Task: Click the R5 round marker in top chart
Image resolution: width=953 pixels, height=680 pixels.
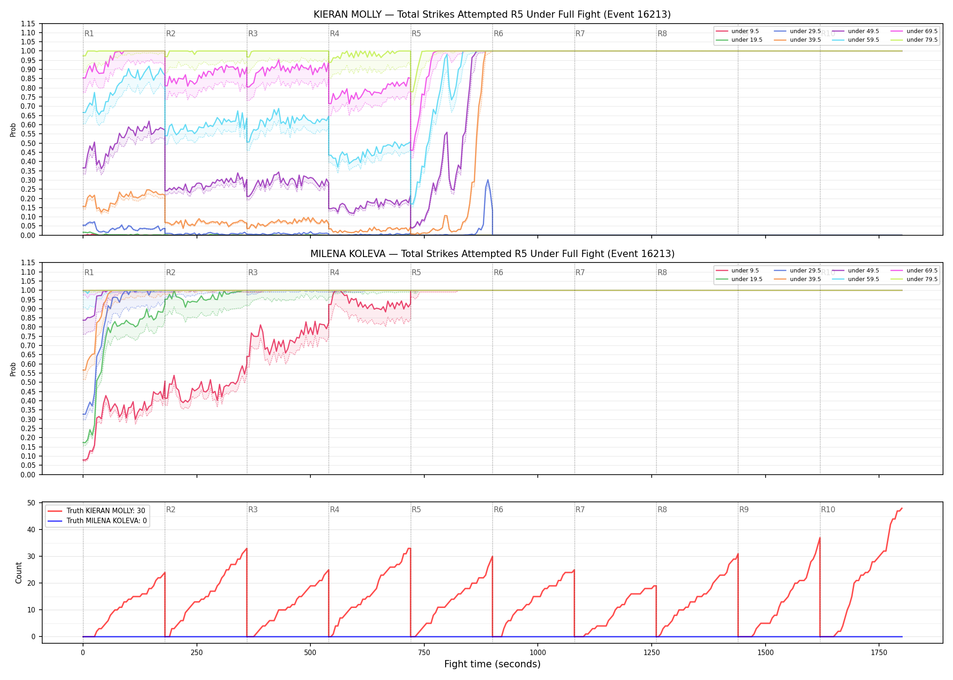Action: pos(416,34)
